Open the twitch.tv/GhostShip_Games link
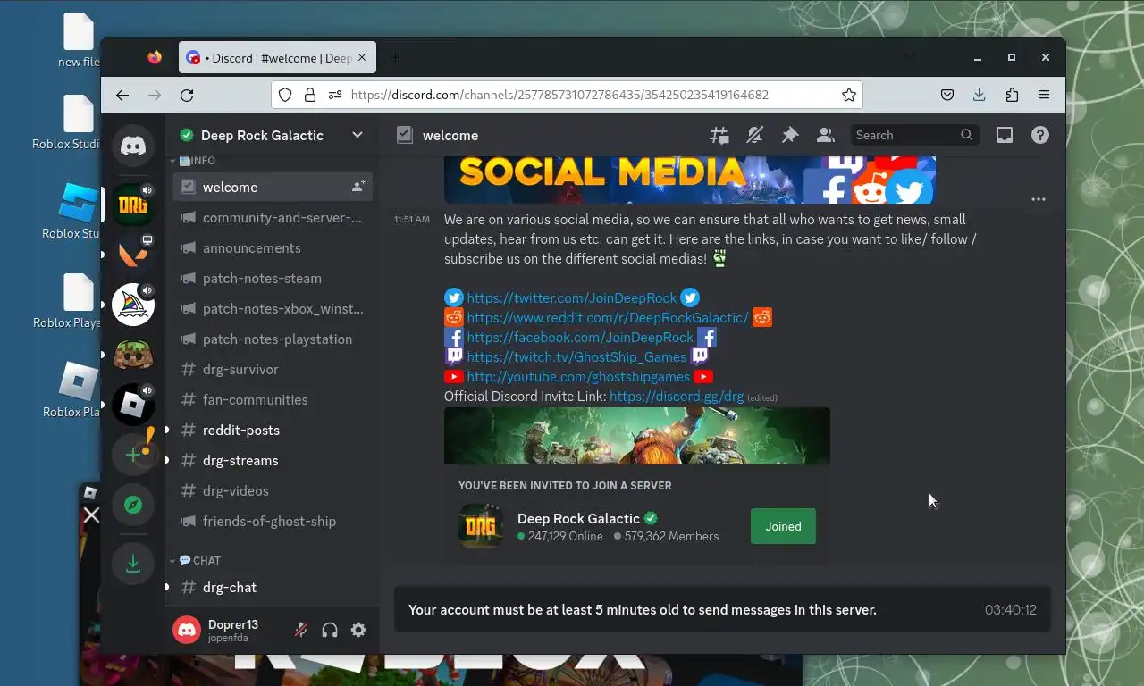Viewport: 1144px width, 686px height. click(576, 356)
